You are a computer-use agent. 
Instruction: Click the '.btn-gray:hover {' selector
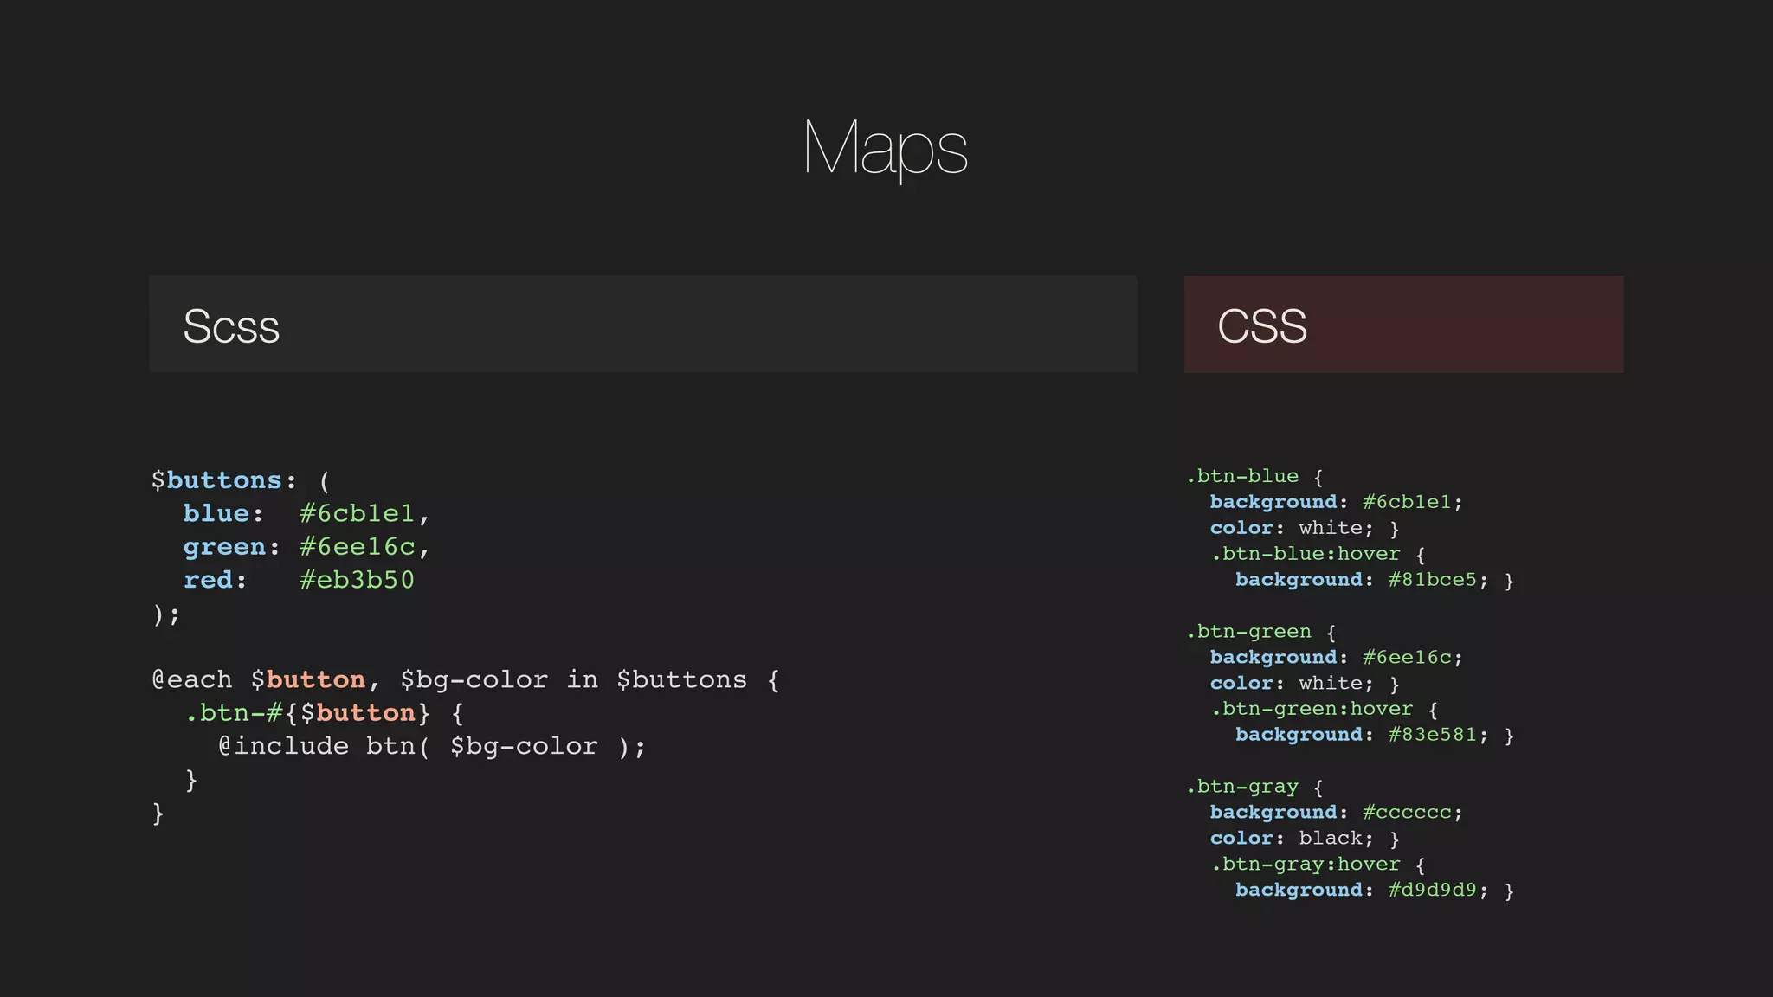click(x=1318, y=865)
